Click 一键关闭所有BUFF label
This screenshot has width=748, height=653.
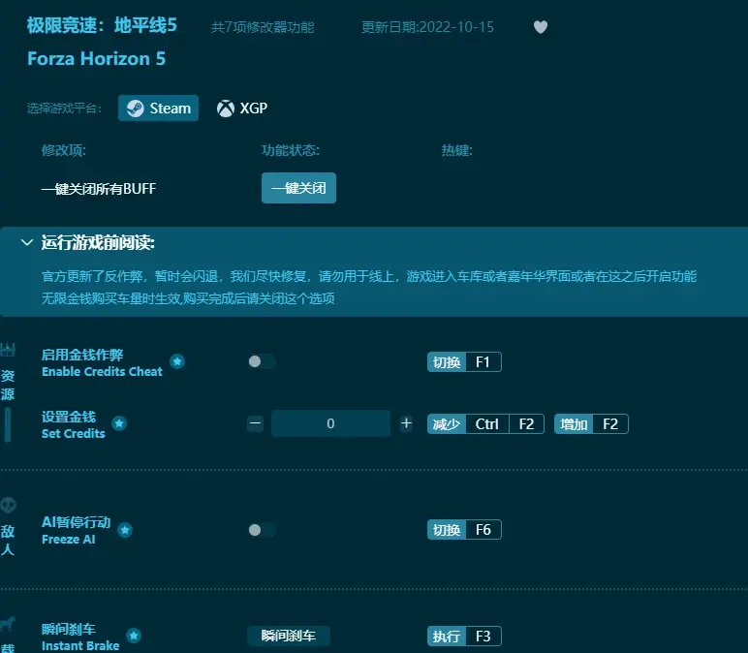[99, 189]
